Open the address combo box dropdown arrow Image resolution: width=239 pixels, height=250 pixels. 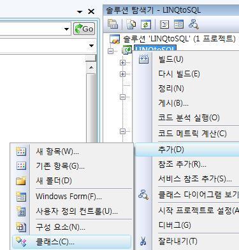[x=66, y=29]
